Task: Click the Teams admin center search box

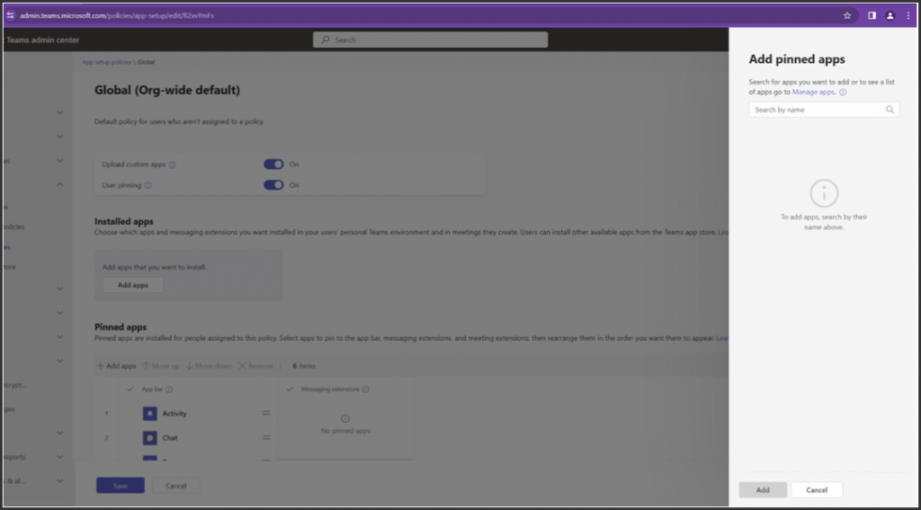Action: (430, 40)
